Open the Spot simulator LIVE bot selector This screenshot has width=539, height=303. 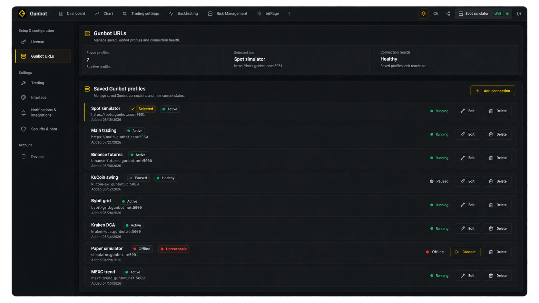(x=483, y=14)
